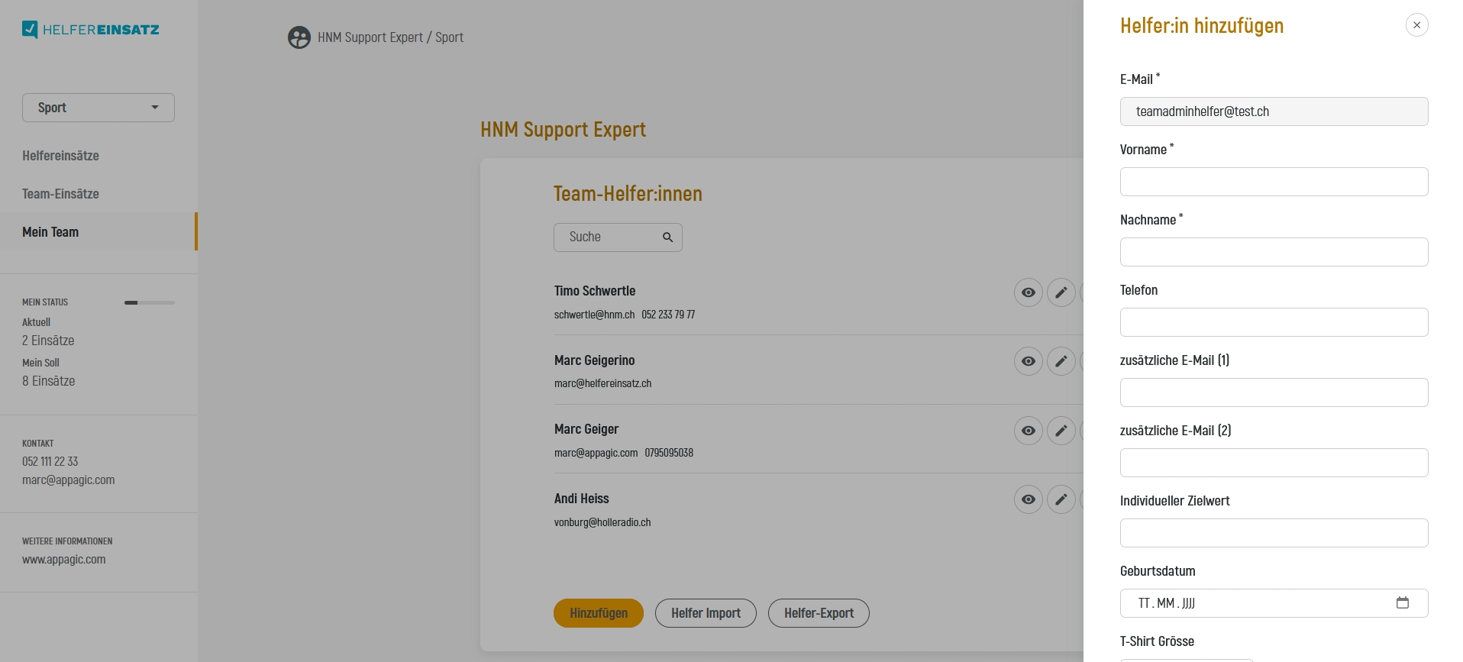Click the team avatar icon in breadcrumb
This screenshot has width=1463, height=662.
[x=299, y=37]
